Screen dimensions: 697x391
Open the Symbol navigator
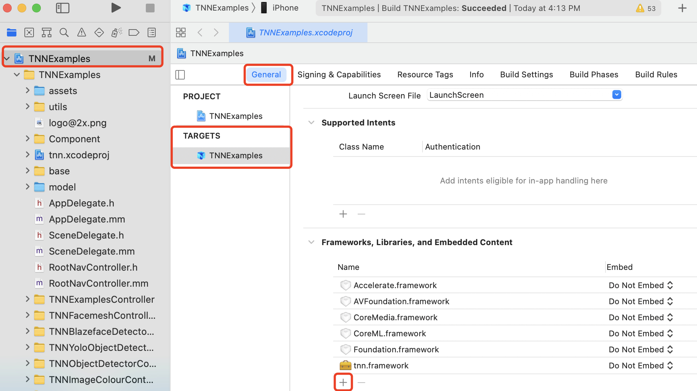point(47,32)
